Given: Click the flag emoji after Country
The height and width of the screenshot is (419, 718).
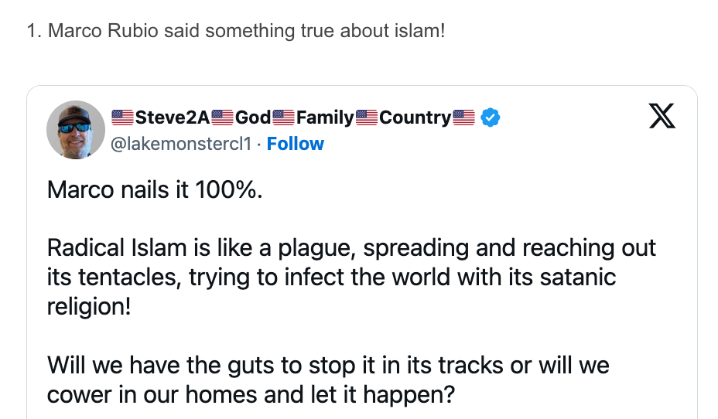Looking at the screenshot, I should click(463, 118).
